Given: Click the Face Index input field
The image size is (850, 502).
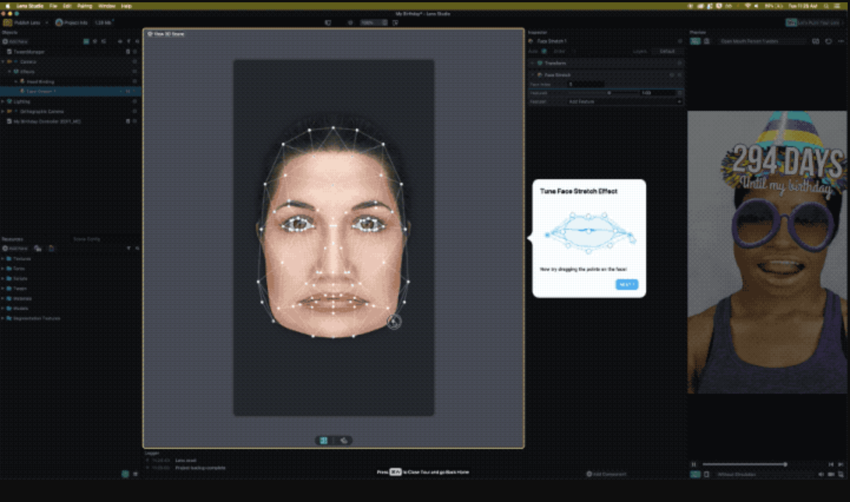Looking at the screenshot, I should (585, 84).
